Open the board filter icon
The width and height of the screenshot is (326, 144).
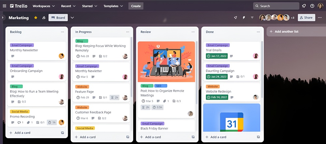point(252,18)
